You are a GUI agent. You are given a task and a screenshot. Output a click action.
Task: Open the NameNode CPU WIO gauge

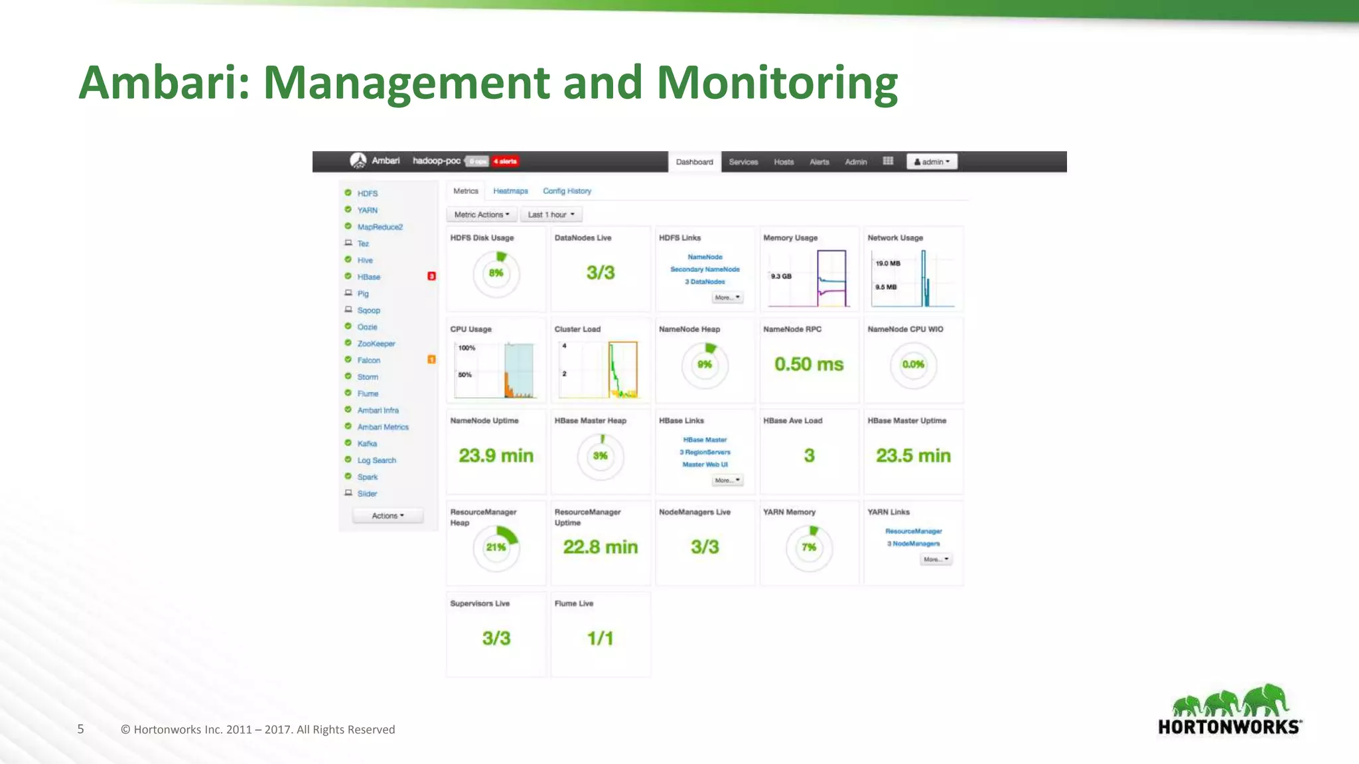click(913, 365)
